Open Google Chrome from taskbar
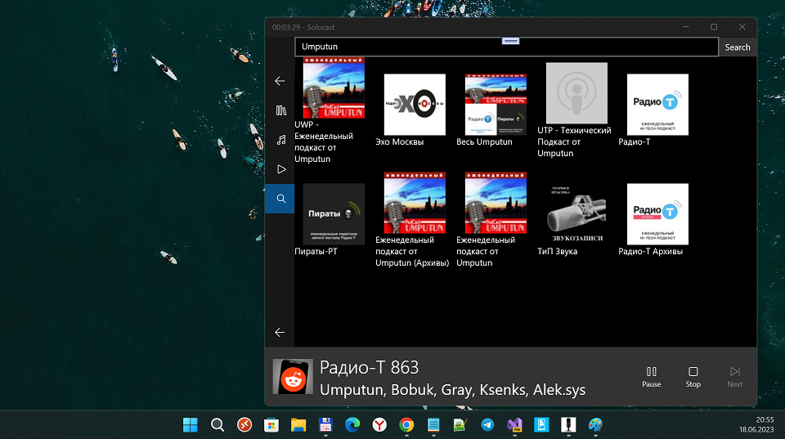Screen dimensions: 785x439 coord(406,425)
